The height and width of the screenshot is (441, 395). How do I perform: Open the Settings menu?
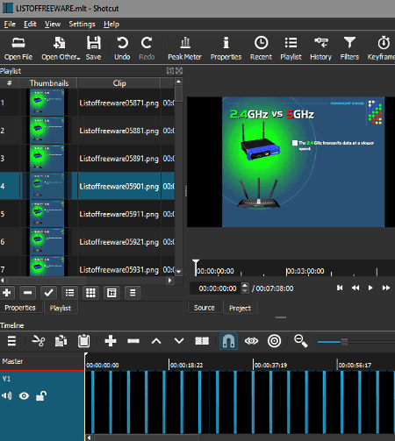pos(82,24)
